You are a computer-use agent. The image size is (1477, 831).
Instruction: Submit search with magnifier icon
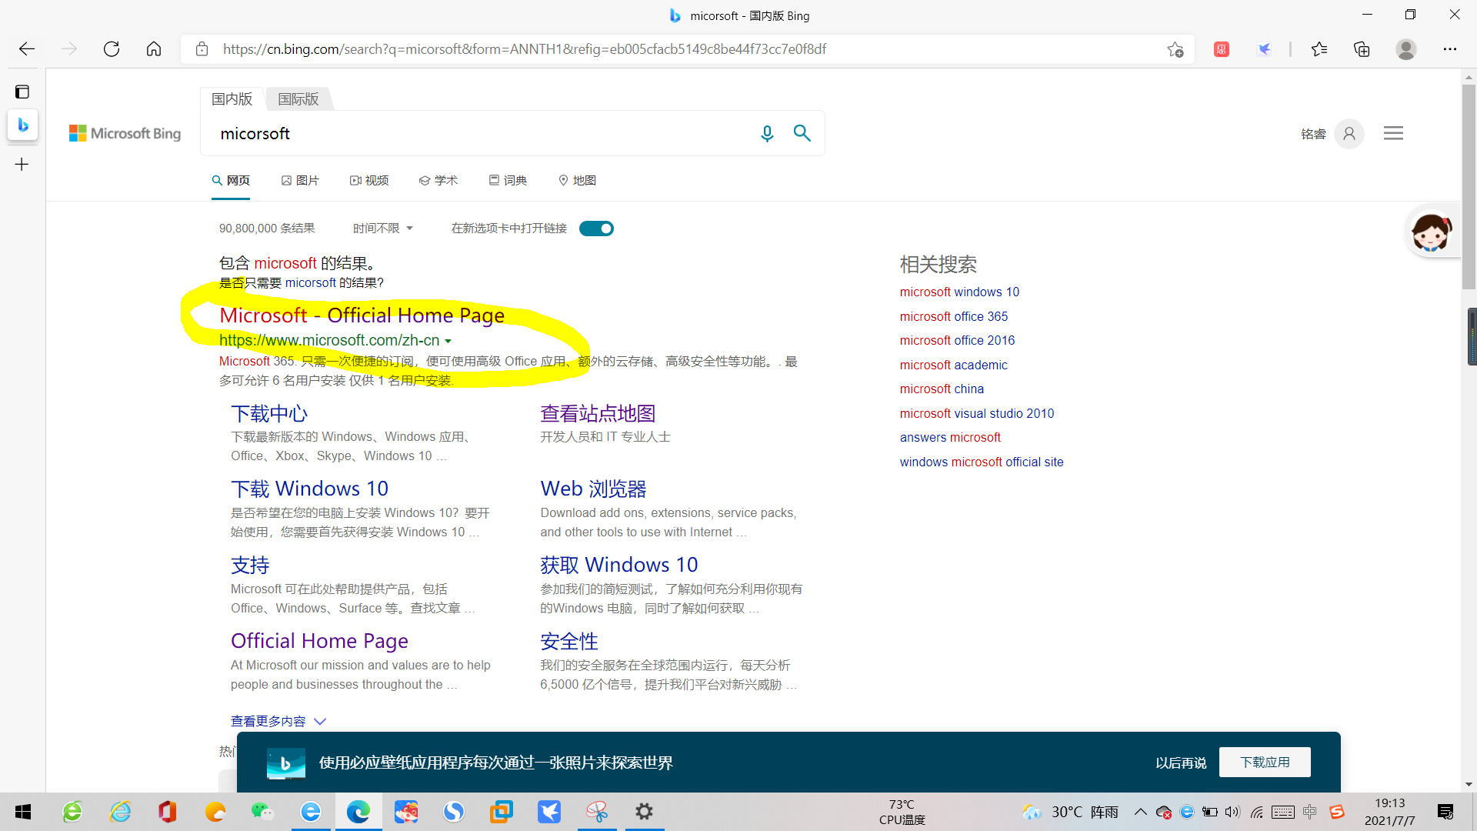click(x=802, y=133)
